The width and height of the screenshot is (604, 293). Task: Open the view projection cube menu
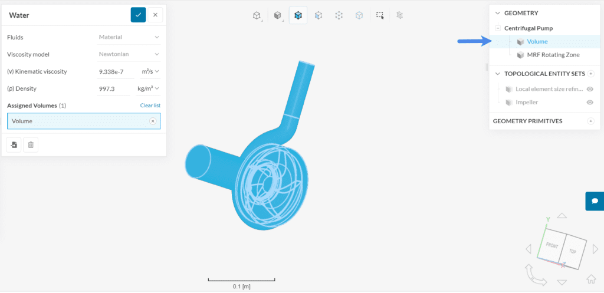257,15
